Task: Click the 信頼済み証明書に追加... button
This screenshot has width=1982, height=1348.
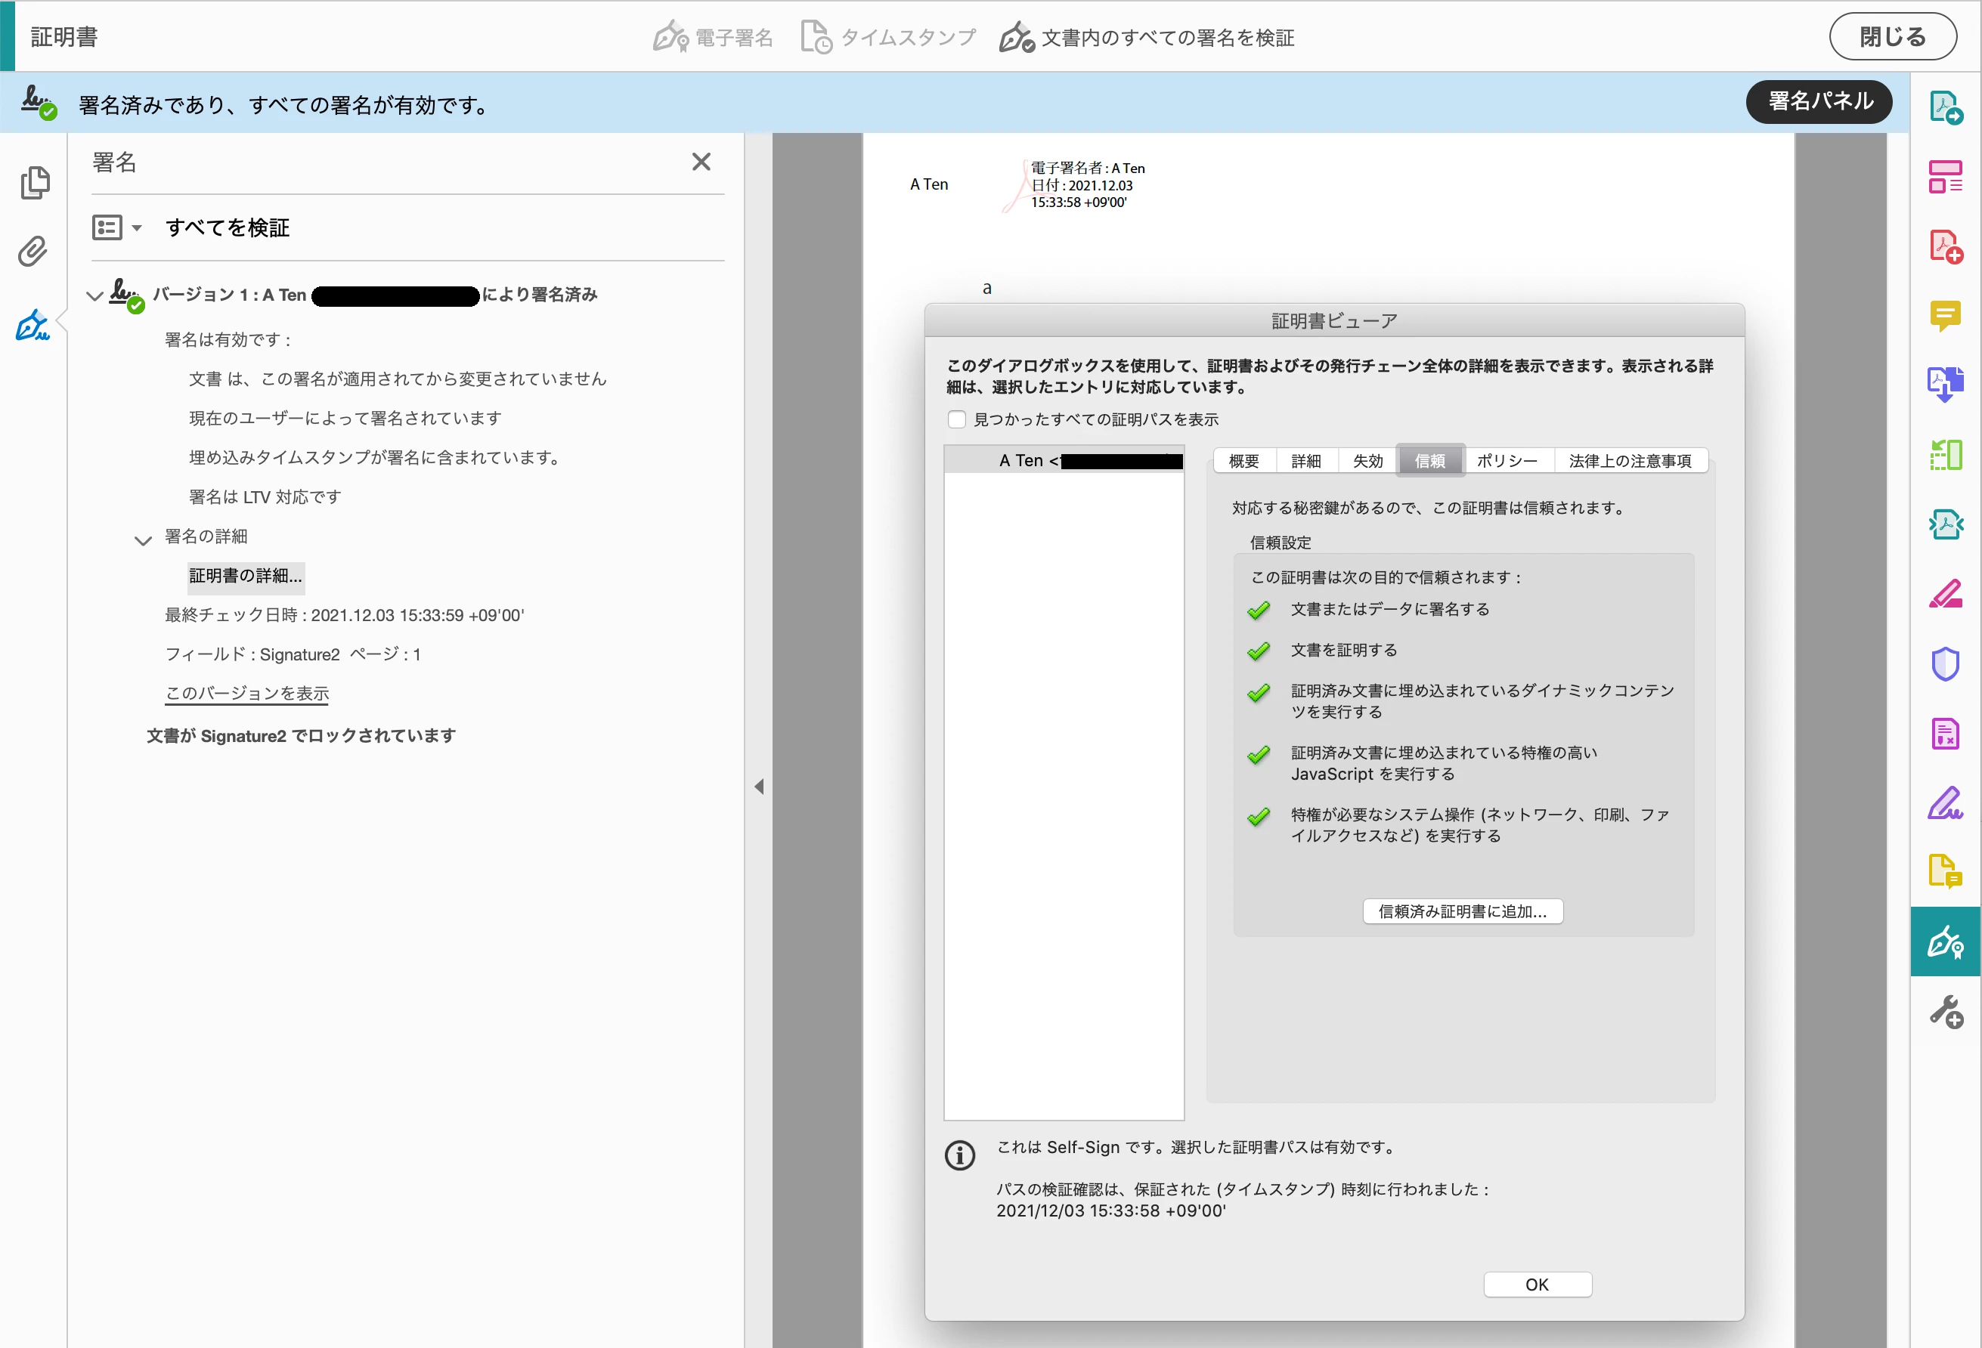Action: [1462, 911]
